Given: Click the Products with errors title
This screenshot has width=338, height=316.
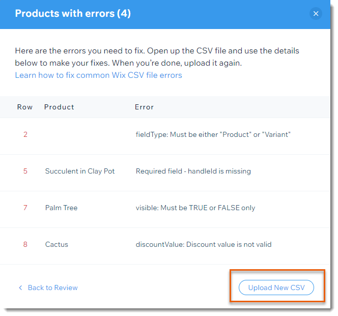Looking at the screenshot, I should [73, 14].
